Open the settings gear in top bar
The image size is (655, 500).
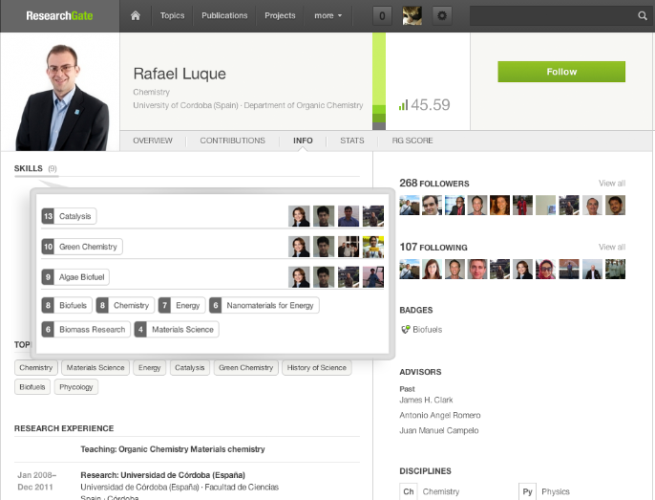coord(441,15)
